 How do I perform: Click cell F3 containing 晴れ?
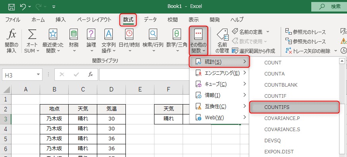pyautogui.click(x=169, y=119)
